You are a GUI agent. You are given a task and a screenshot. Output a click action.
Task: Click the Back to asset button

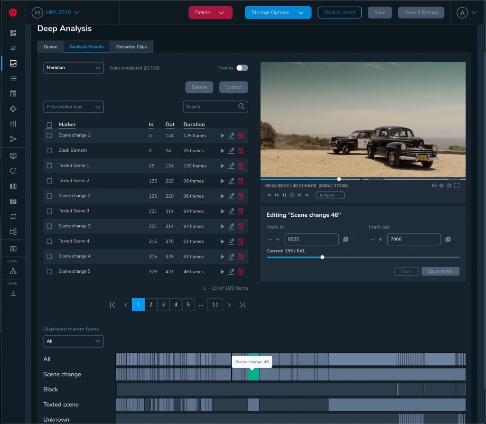point(339,13)
